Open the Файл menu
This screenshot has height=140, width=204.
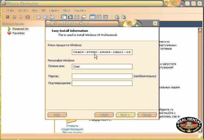[x=10, y=10]
